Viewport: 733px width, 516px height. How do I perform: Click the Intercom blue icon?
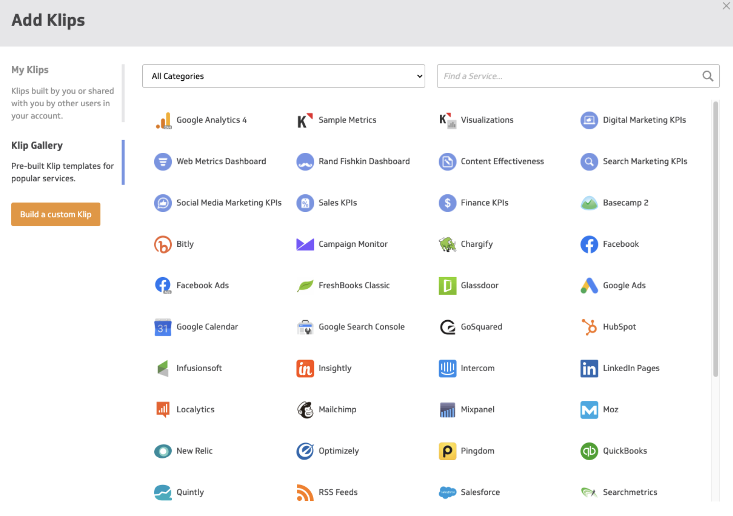(447, 368)
